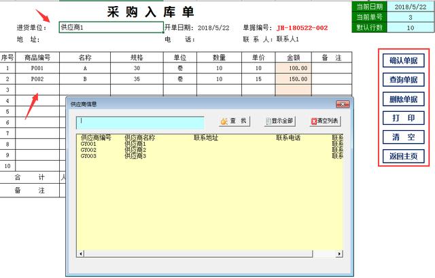Click the 单价 cell with value 15
Screen dimensions: 435x278
[x=258, y=79]
